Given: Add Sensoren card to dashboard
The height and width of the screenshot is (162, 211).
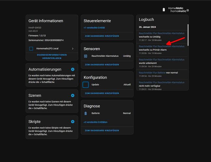Looking at the screenshot, I should click(102, 65).
